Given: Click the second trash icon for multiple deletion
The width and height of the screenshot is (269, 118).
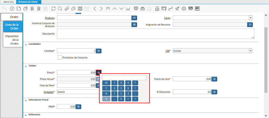Looking at the screenshot, I should click(39, 9).
